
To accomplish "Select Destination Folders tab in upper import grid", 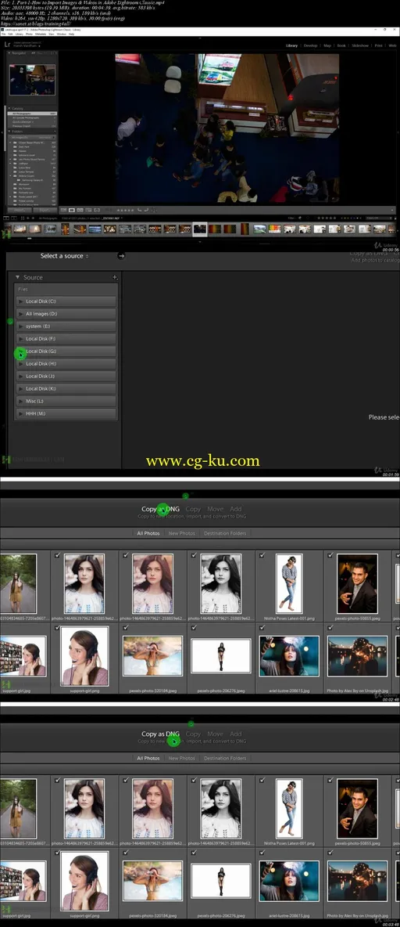I will click(x=225, y=533).
